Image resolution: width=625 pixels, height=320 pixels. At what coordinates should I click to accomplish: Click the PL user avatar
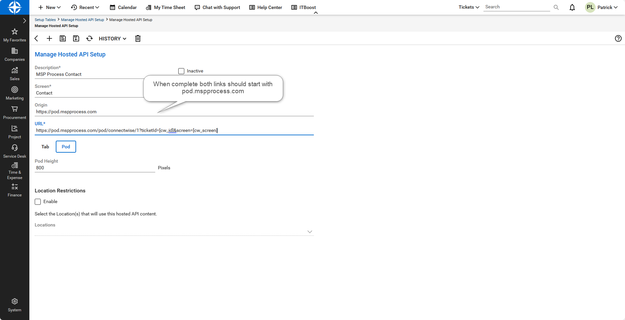590,7
